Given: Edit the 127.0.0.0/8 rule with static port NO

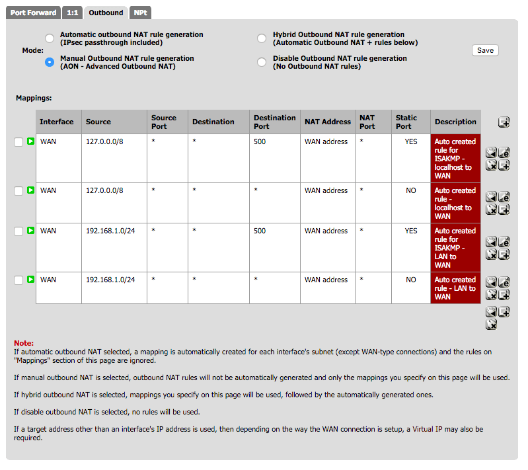Looking at the screenshot, I should 504,197.
